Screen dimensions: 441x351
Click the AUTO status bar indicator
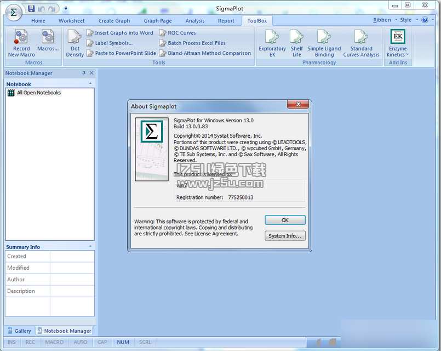(81, 342)
